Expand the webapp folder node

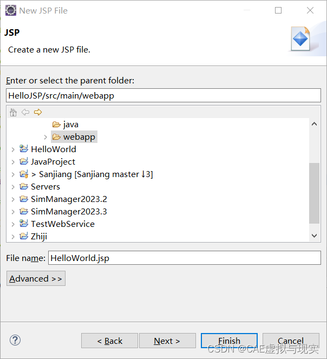tap(45, 137)
